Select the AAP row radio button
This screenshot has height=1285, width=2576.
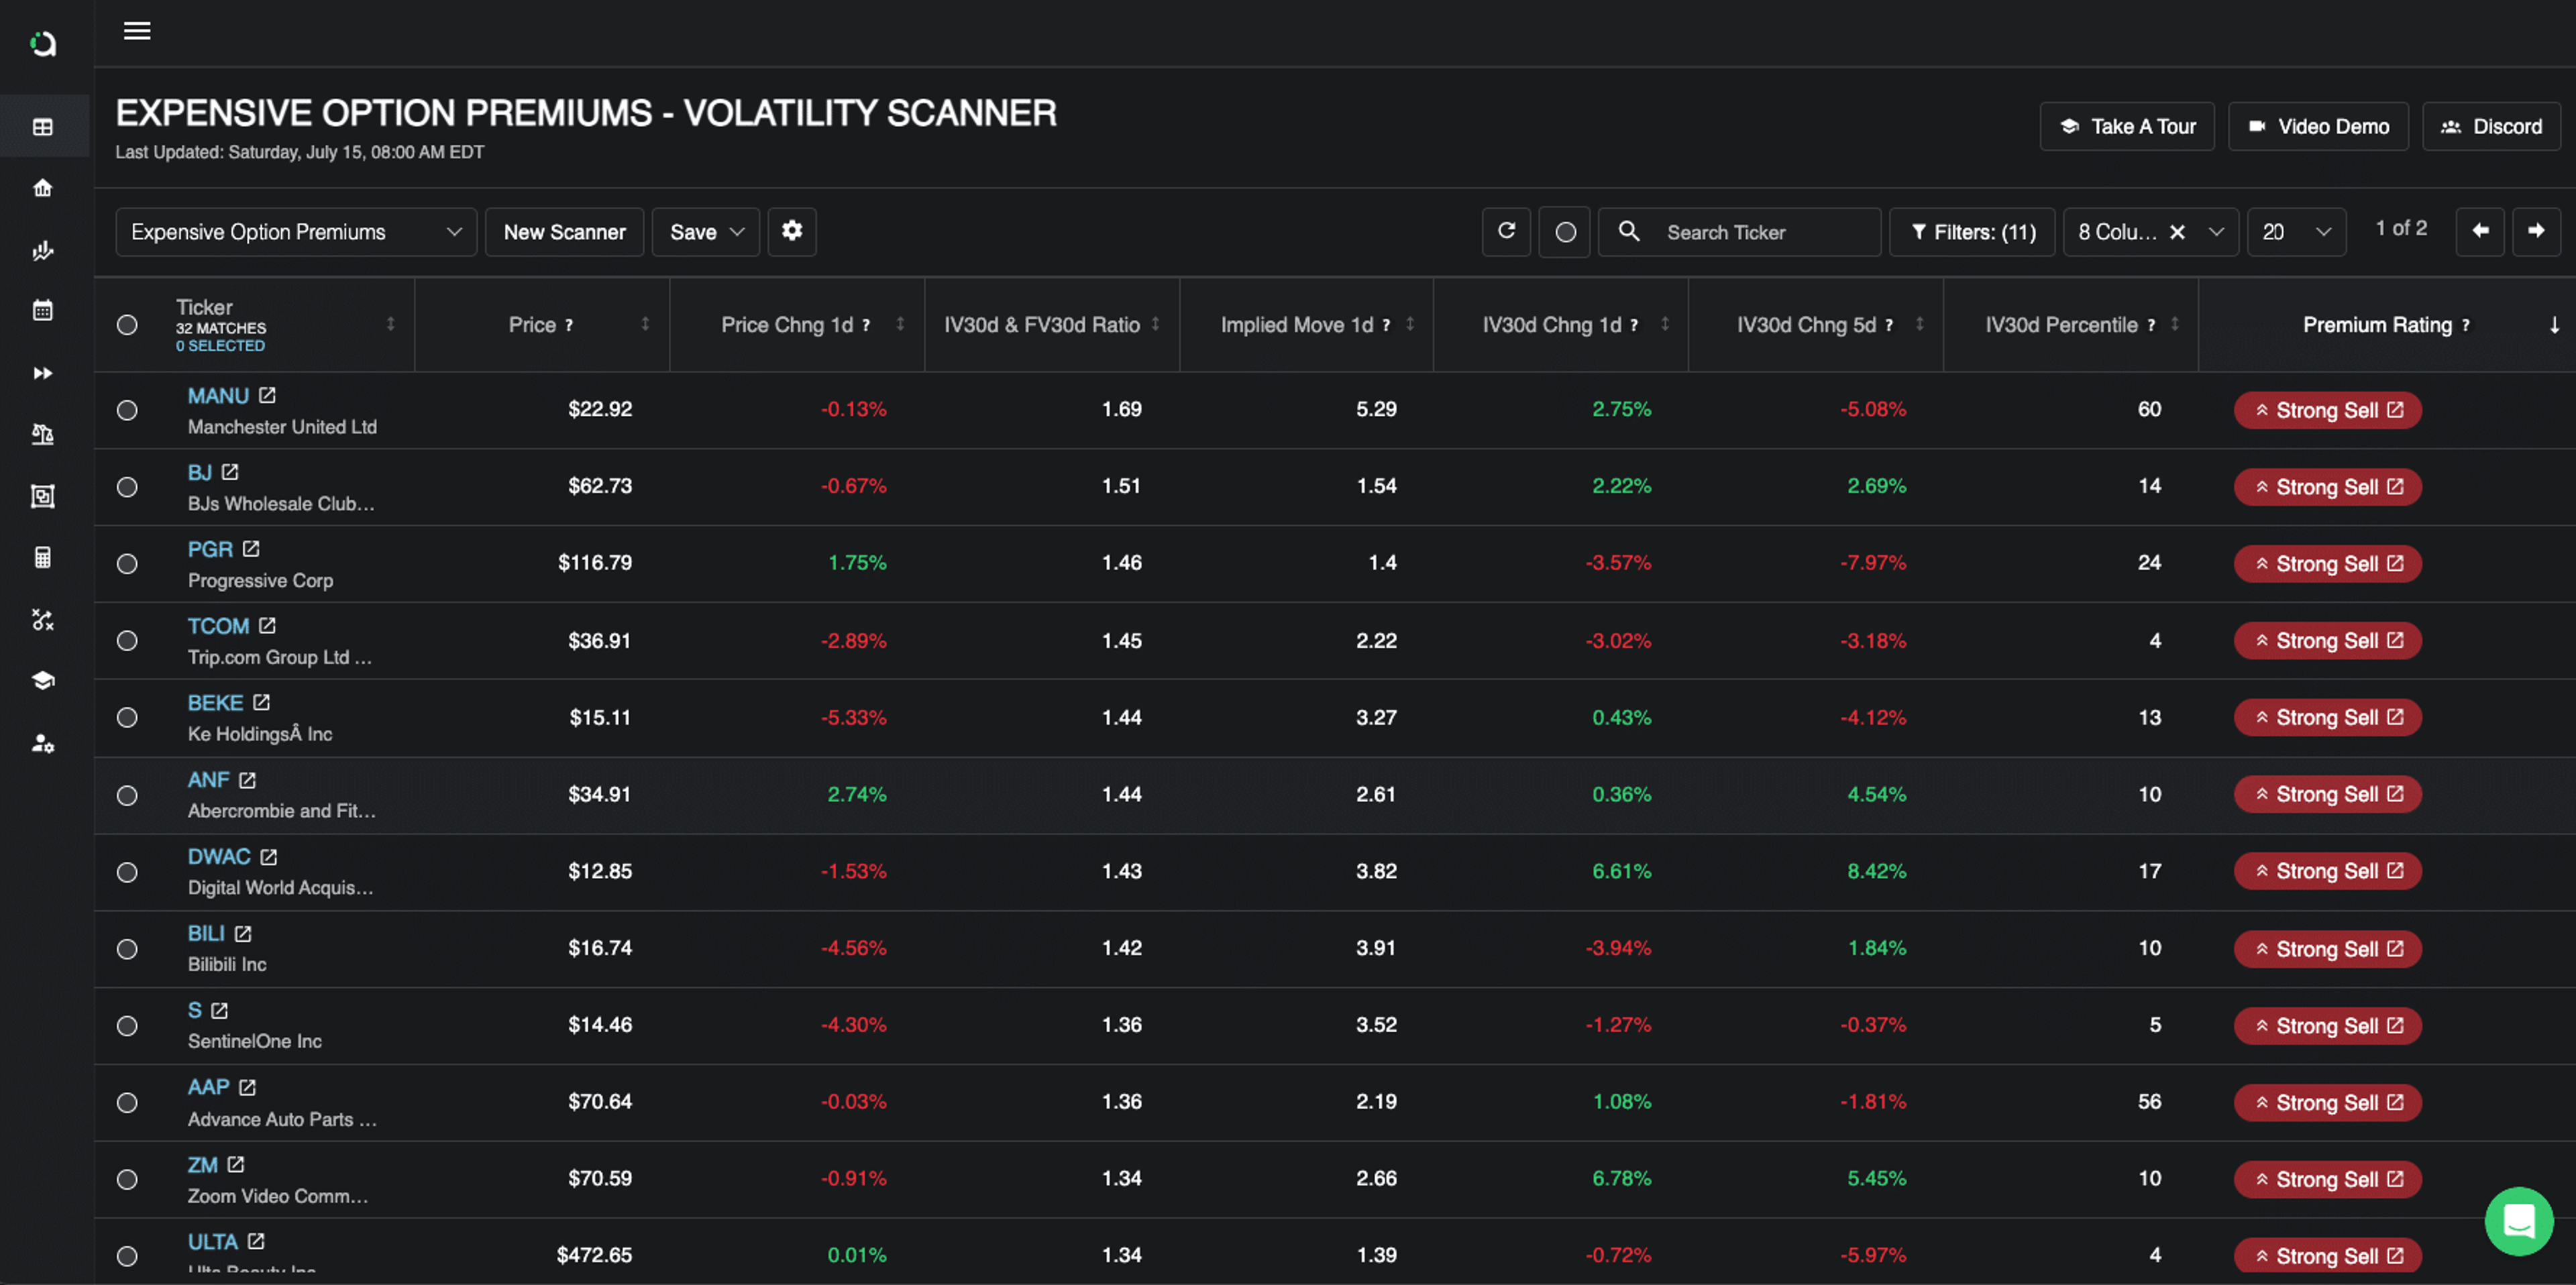[x=127, y=1103]
